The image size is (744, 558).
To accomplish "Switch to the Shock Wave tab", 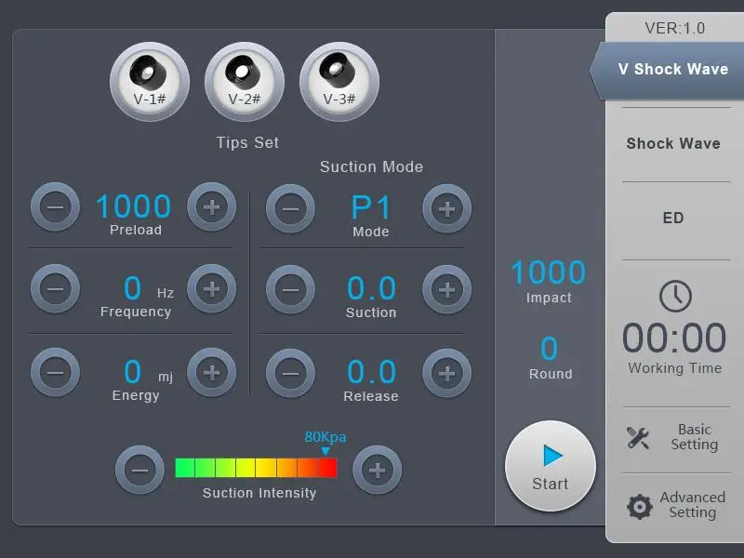I will [673, 143].
